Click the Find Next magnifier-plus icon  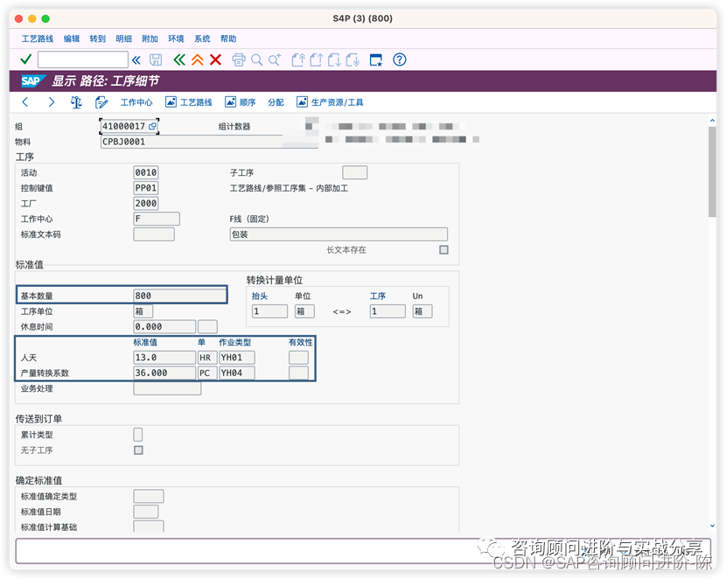click(275, 59)
